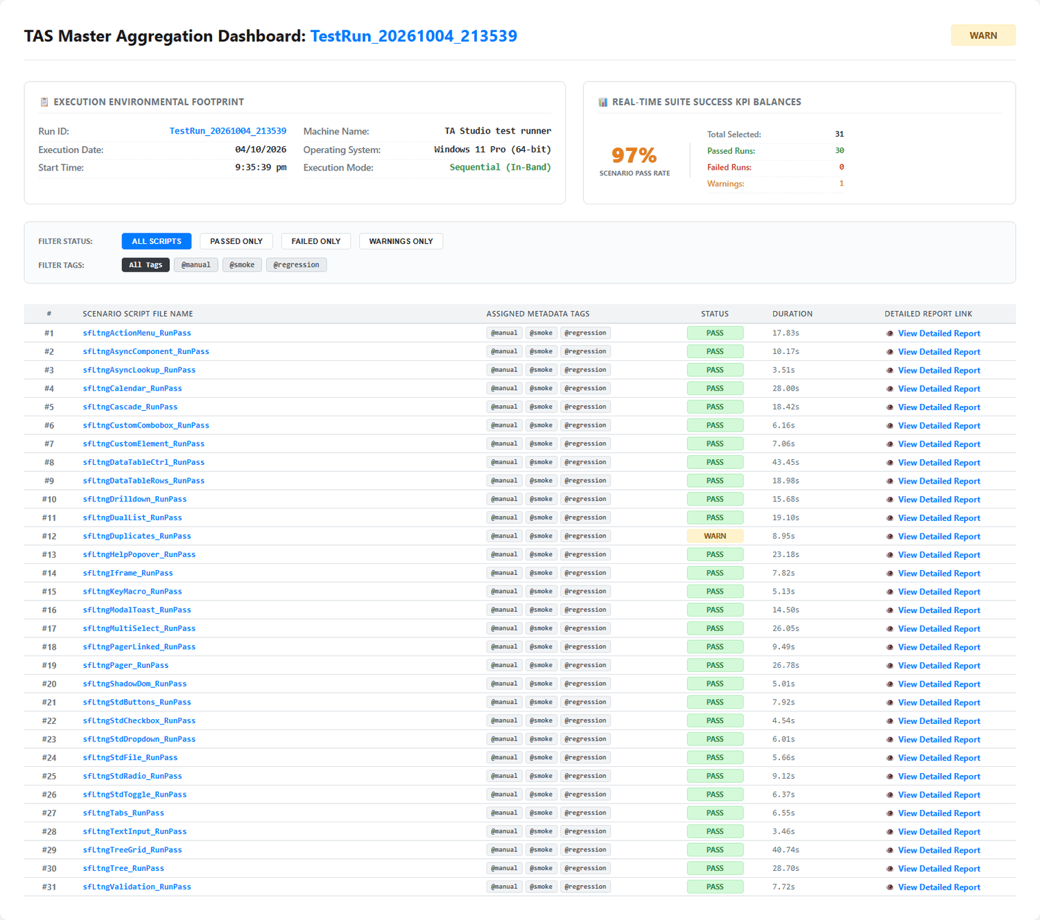Toggle the @manual chip in Filter Tags
This screenshot has width=1040, height=920.
click(x=196, y=265)
